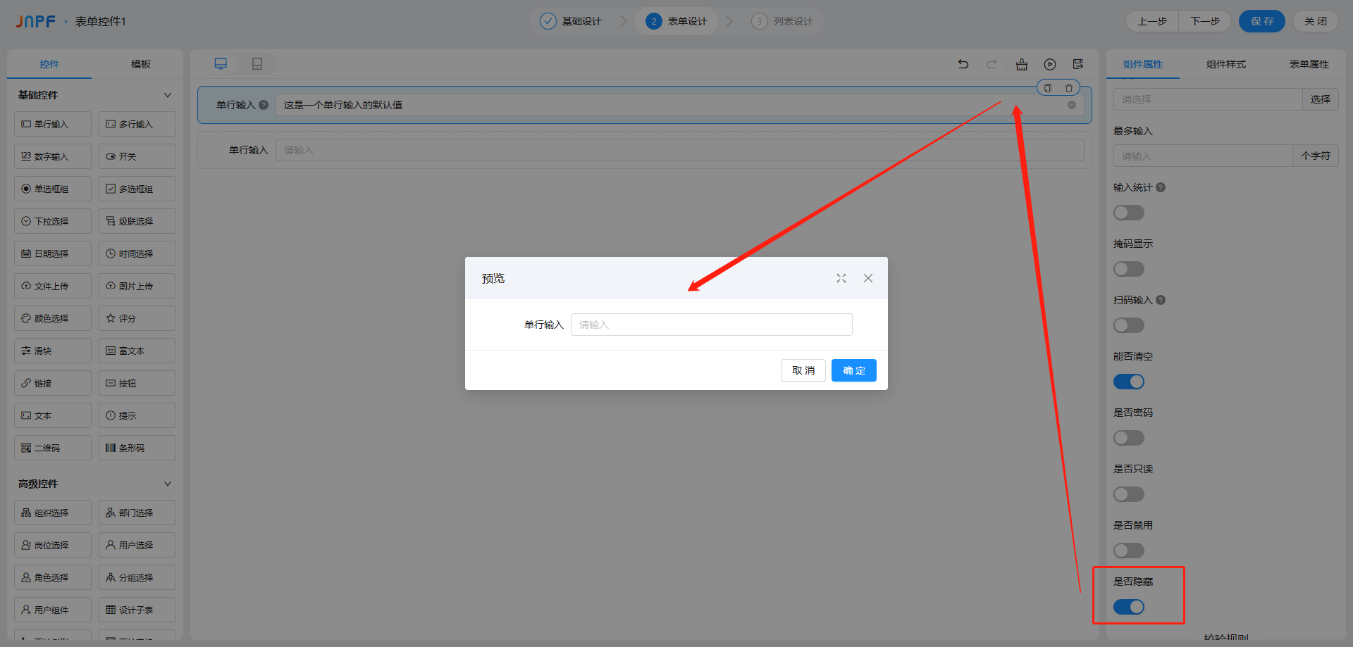Turn off the 是否隐藏 switch
The image size is (1353, 647).
click(1129, 607)
